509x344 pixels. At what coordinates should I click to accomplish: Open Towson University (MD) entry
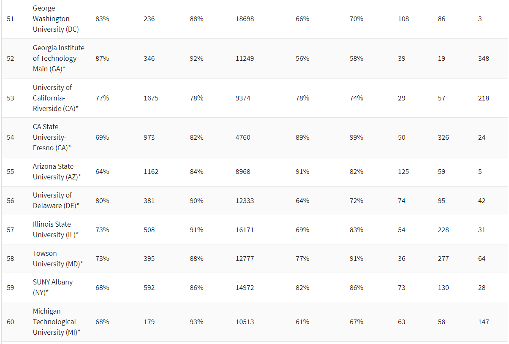57,258
